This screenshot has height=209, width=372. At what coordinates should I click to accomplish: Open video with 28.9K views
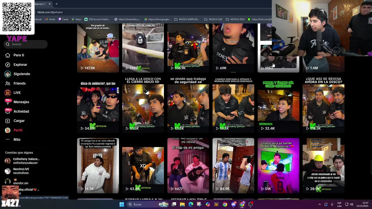click(x=323, y=165)
